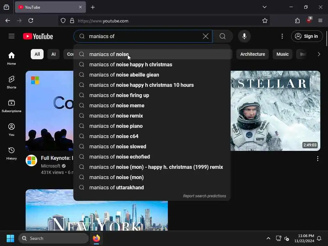Select the Music category chip
This screenshot has height=246, width=328.
(283, 54)
